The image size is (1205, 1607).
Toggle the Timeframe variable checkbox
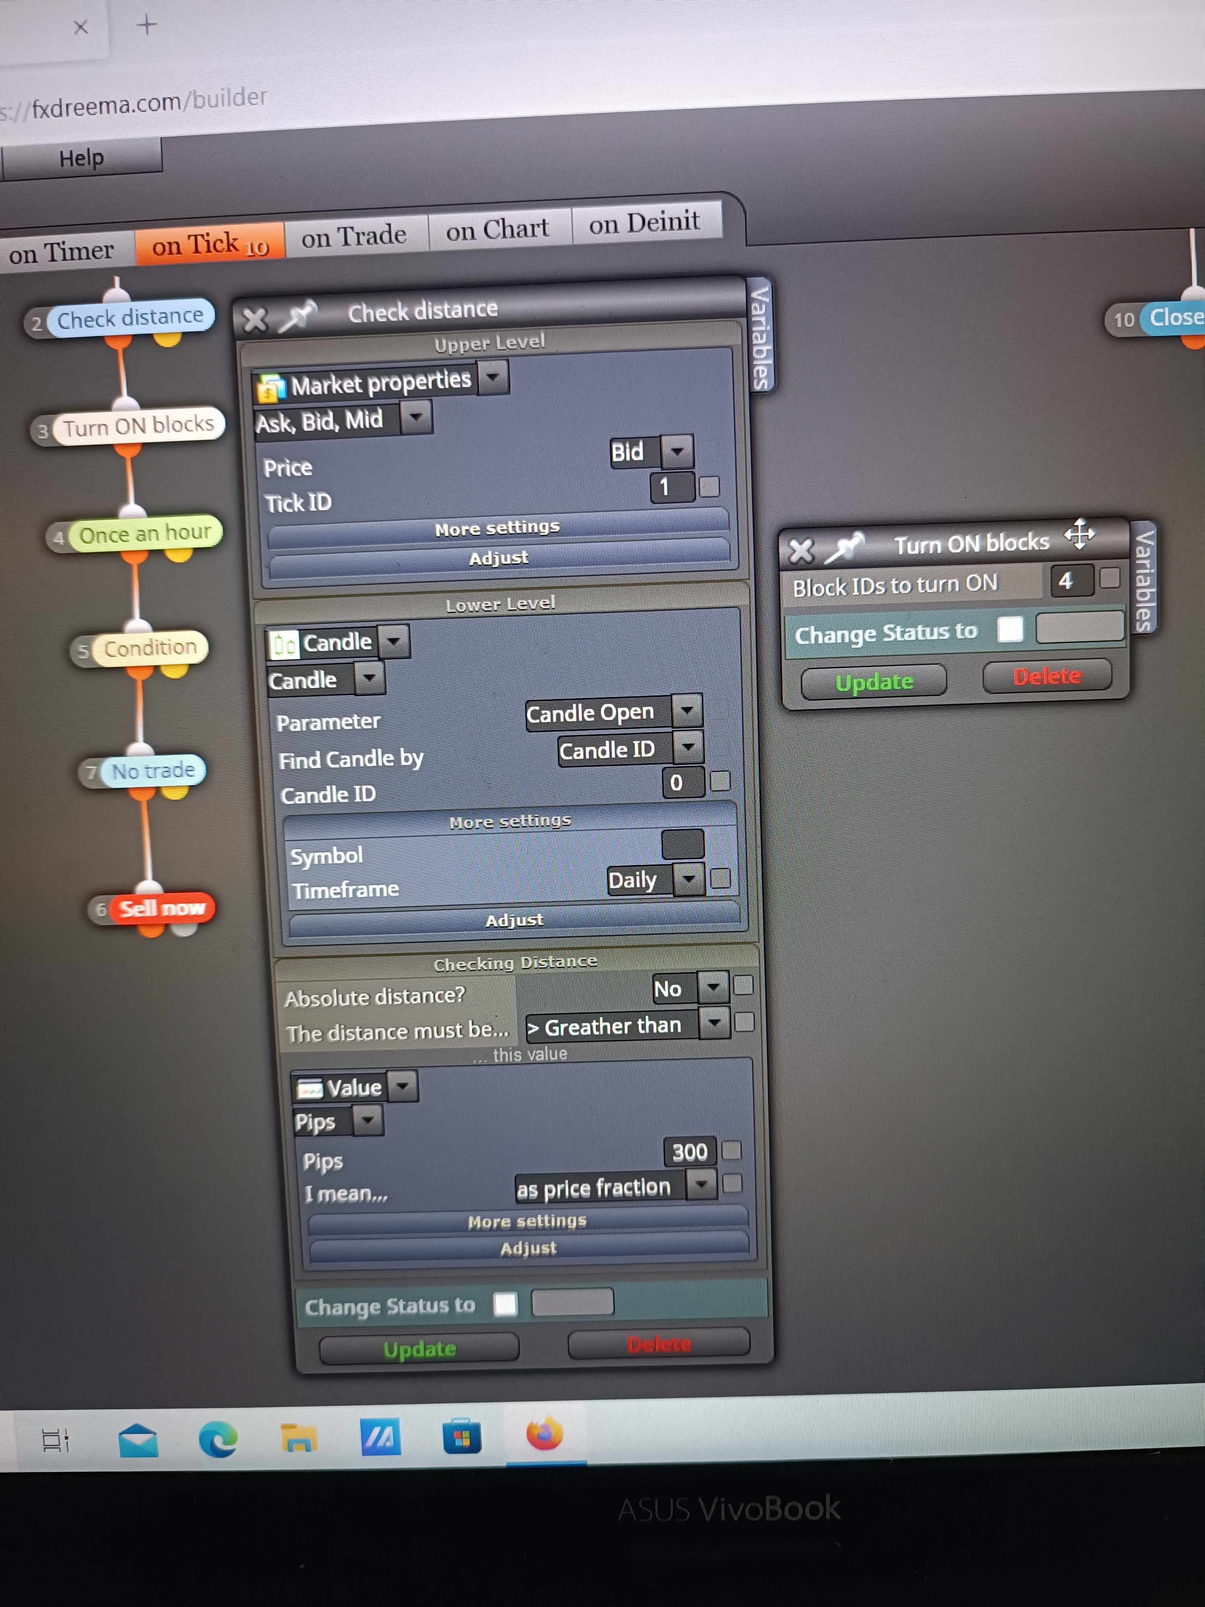(x=721, y=878)
